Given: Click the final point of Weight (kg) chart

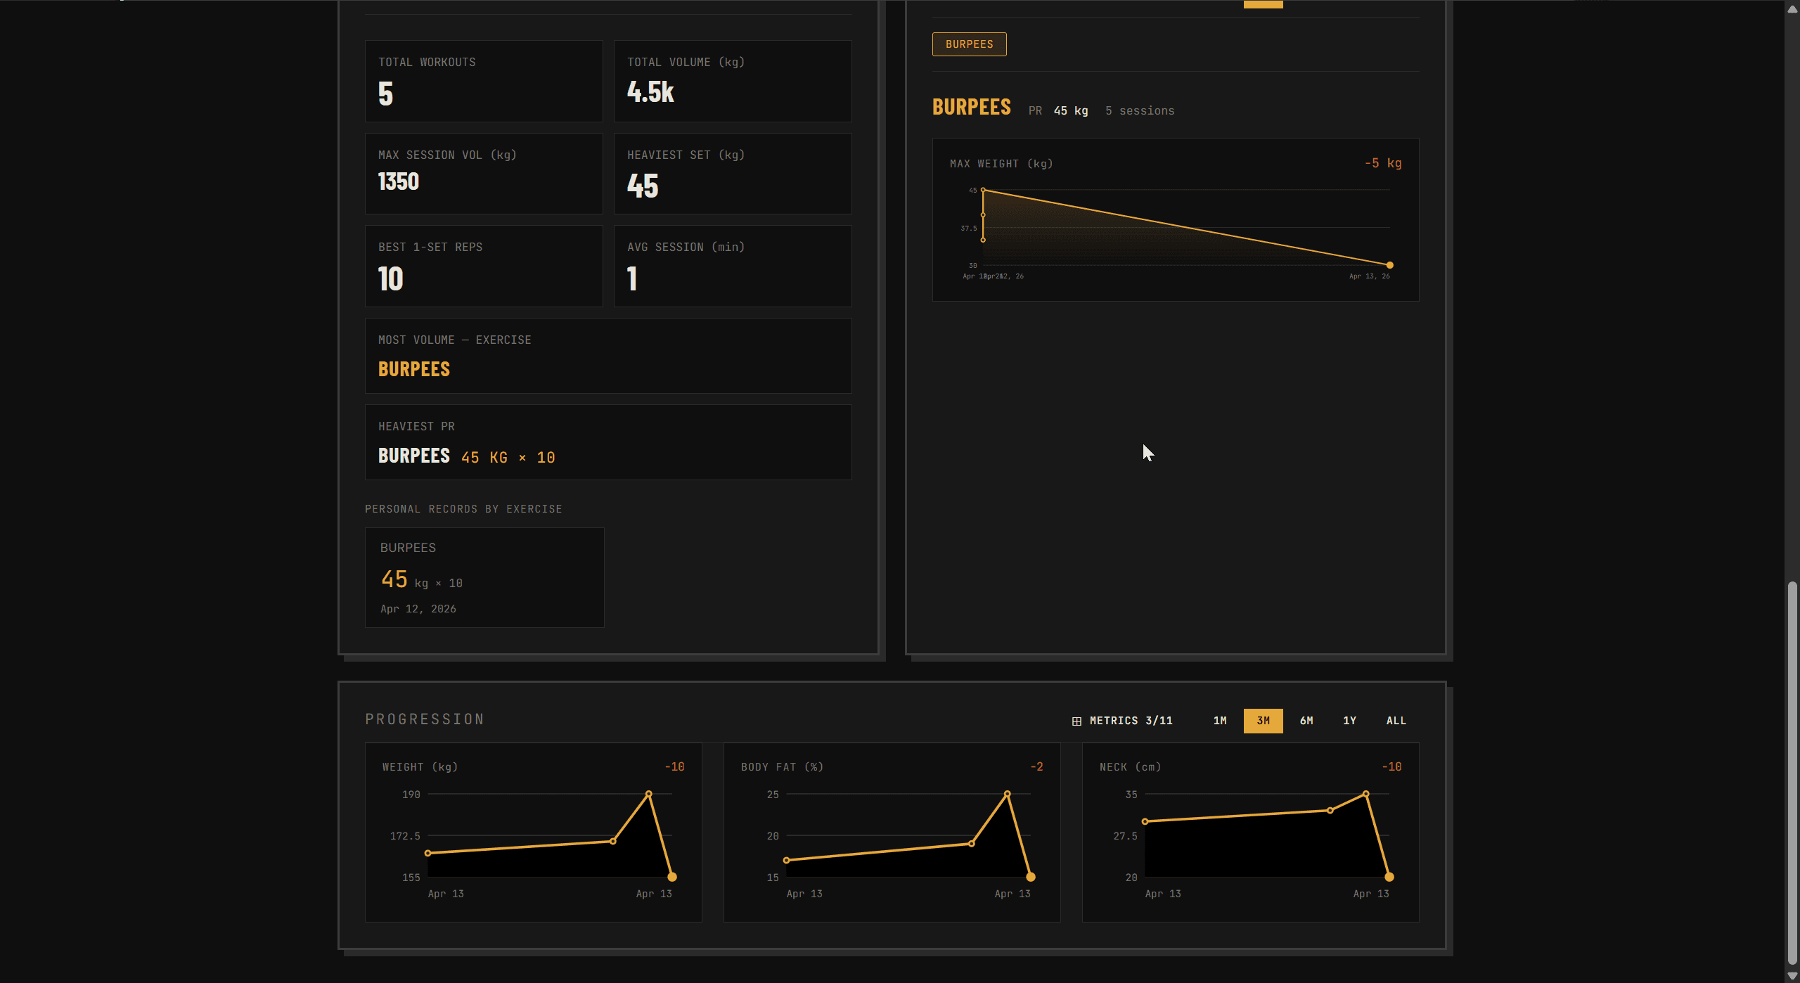Looking at the screenshot, I should coord(672,877).
